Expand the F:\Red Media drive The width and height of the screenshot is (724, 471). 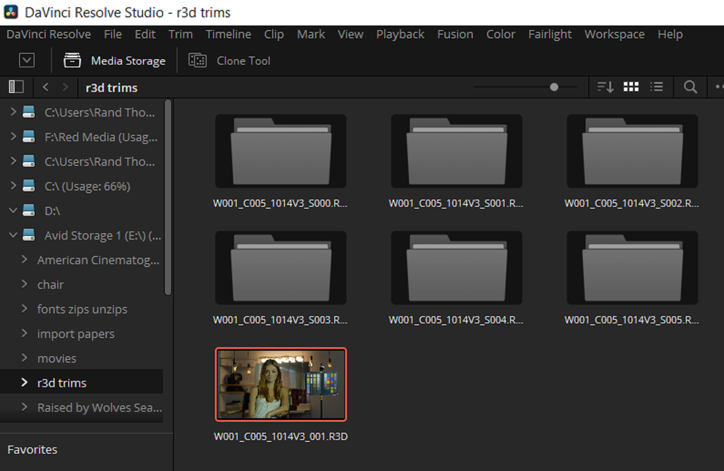tap(13, 137)
